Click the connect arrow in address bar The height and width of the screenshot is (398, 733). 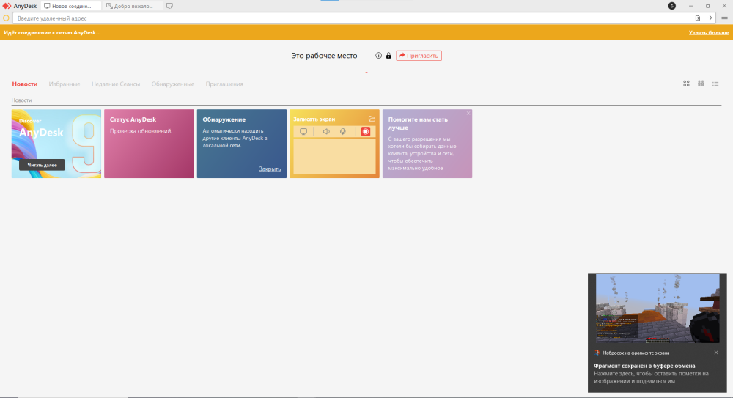pyautogui.click(x=709, y=18)
